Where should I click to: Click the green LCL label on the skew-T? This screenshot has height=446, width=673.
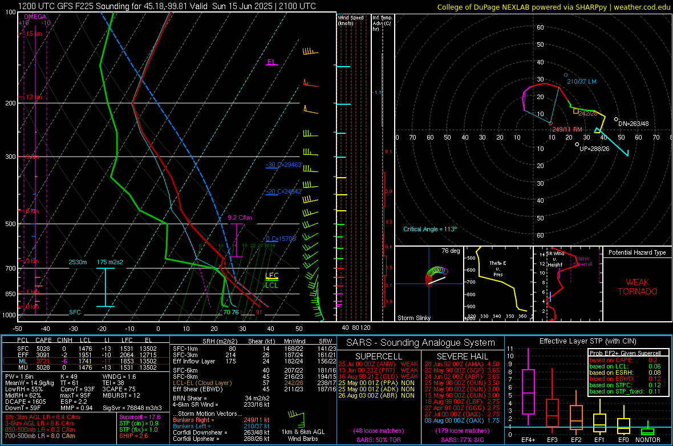pyautogui.click(x=271, y=285)
